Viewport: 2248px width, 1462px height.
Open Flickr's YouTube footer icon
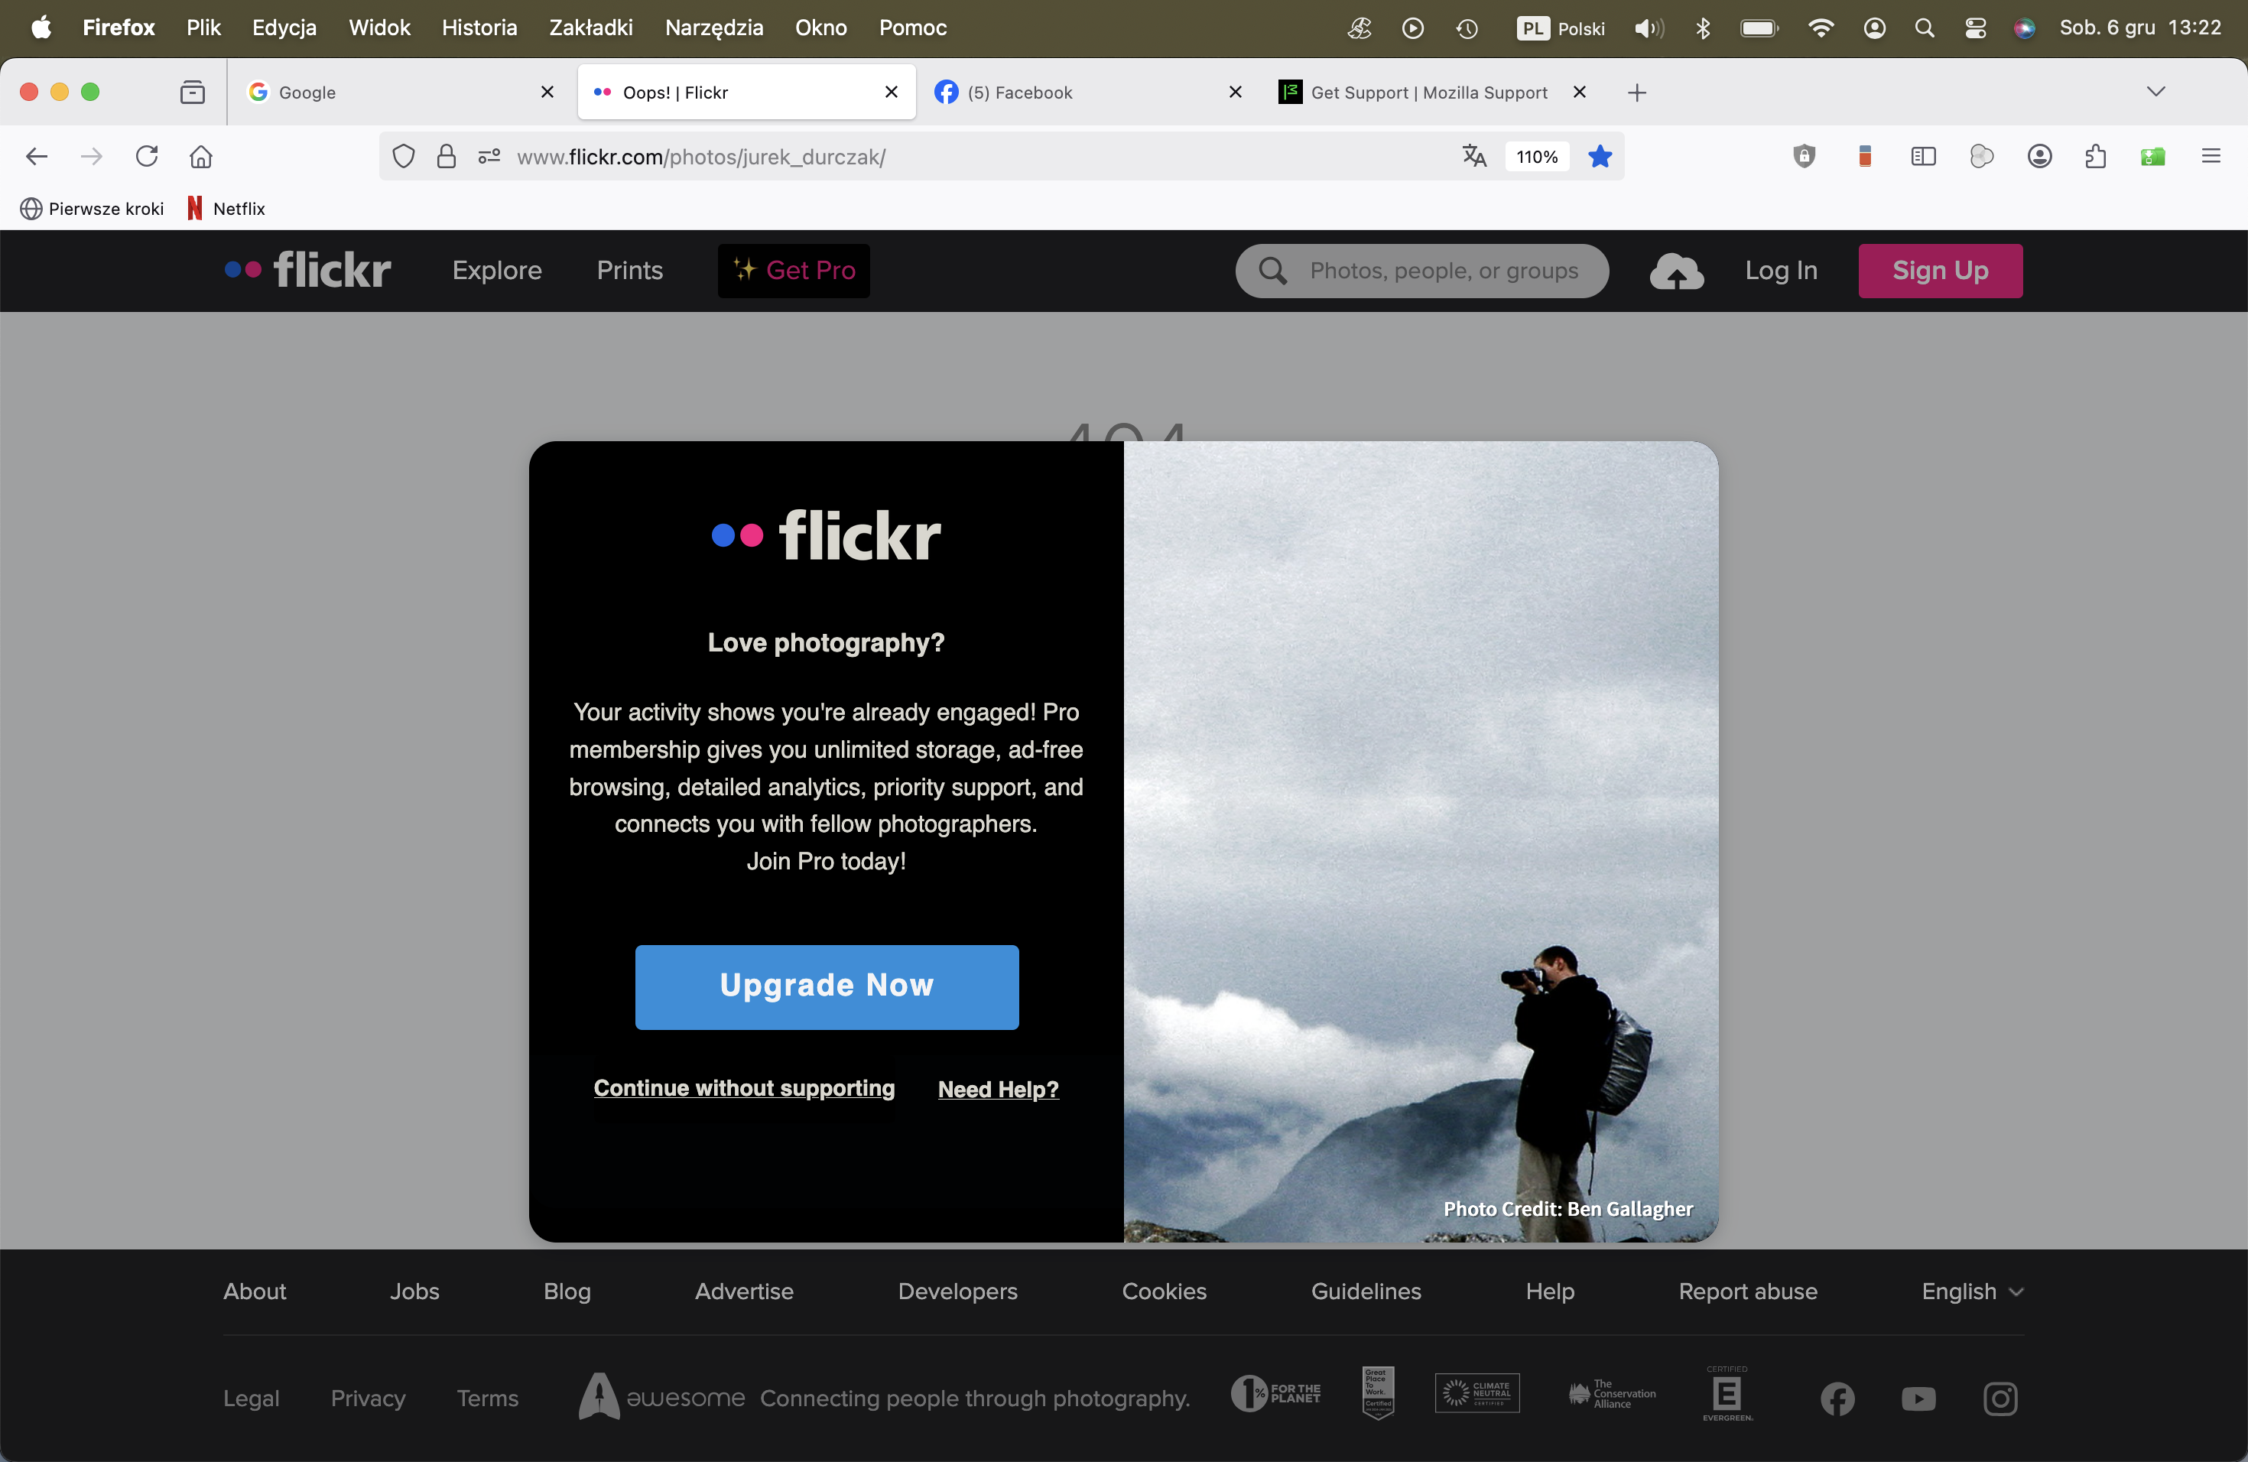coord(1918,1398)
